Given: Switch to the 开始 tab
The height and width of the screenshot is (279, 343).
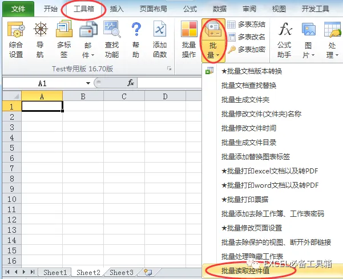Looking at the screenshot, I should pyautogui.click(x=51, y=9).
